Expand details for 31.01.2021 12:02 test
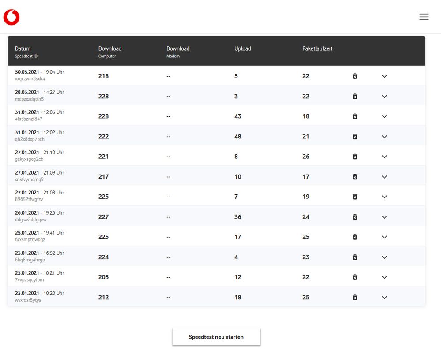The width and height of the screenshot is (441, 354). tap(384, 137)
